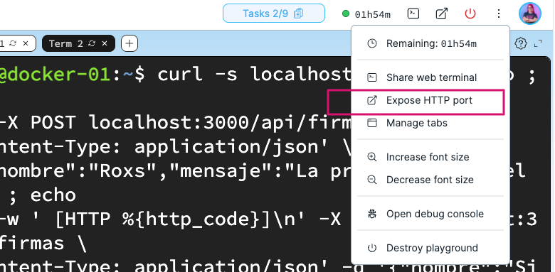
Task: Select Manage tabs menu entry
Action: pyautogui.click(x=430, y=123)
